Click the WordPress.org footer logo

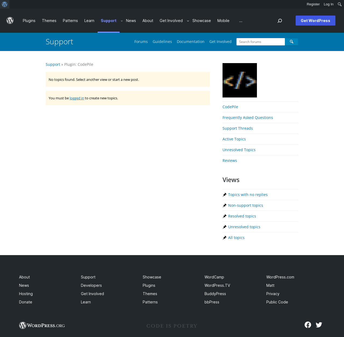[x=42, y=325]
